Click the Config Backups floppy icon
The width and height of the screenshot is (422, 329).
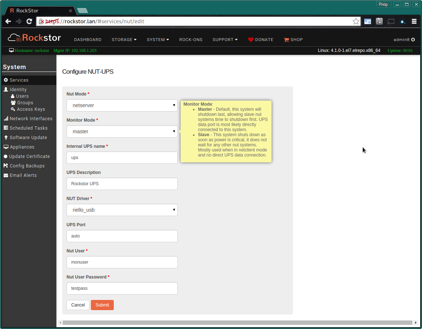[6, 166]
